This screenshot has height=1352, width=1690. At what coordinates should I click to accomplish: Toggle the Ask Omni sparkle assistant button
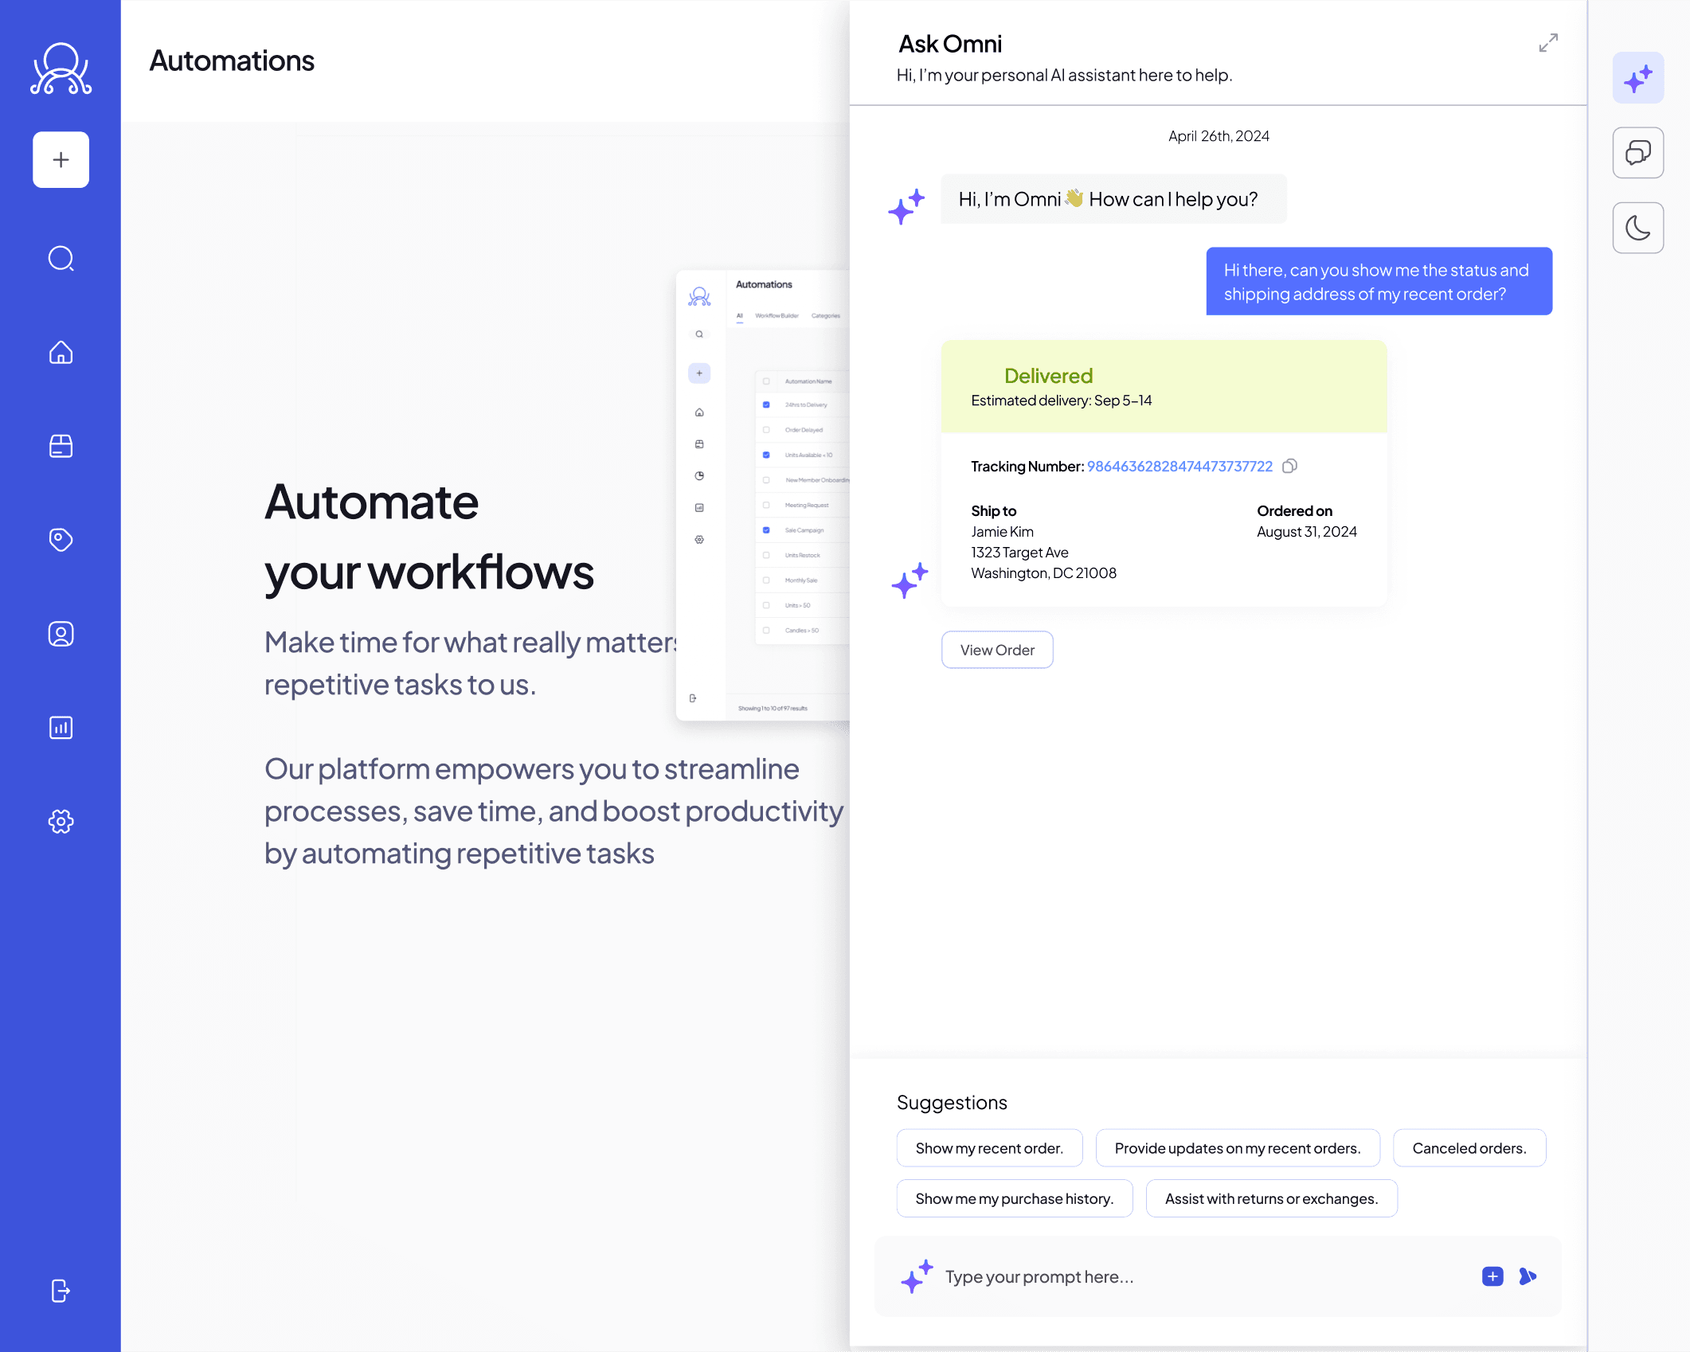[1637, 78]
